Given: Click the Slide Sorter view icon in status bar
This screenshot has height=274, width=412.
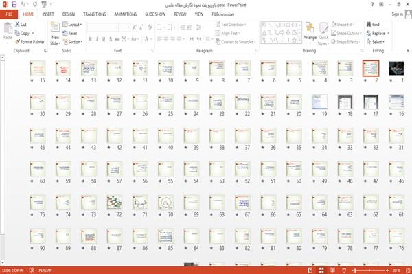Looking at the screenshot, I should (321, 271).
